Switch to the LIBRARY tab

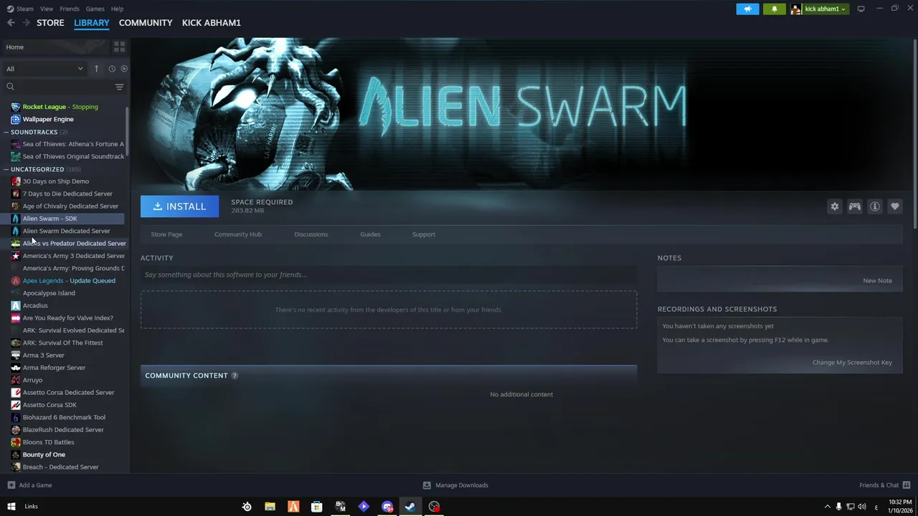click(x=92, y=23)
